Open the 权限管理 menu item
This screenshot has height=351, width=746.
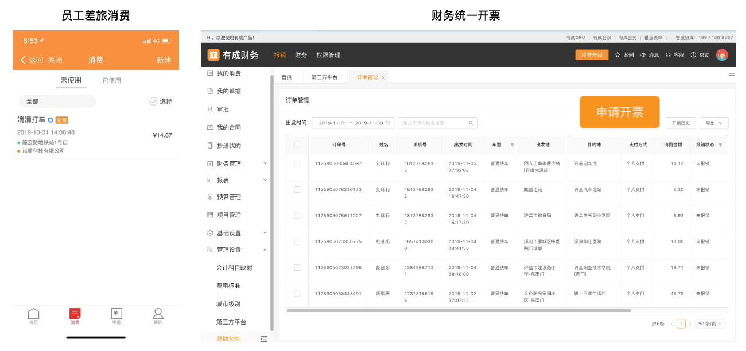click(x=329, y=55)
